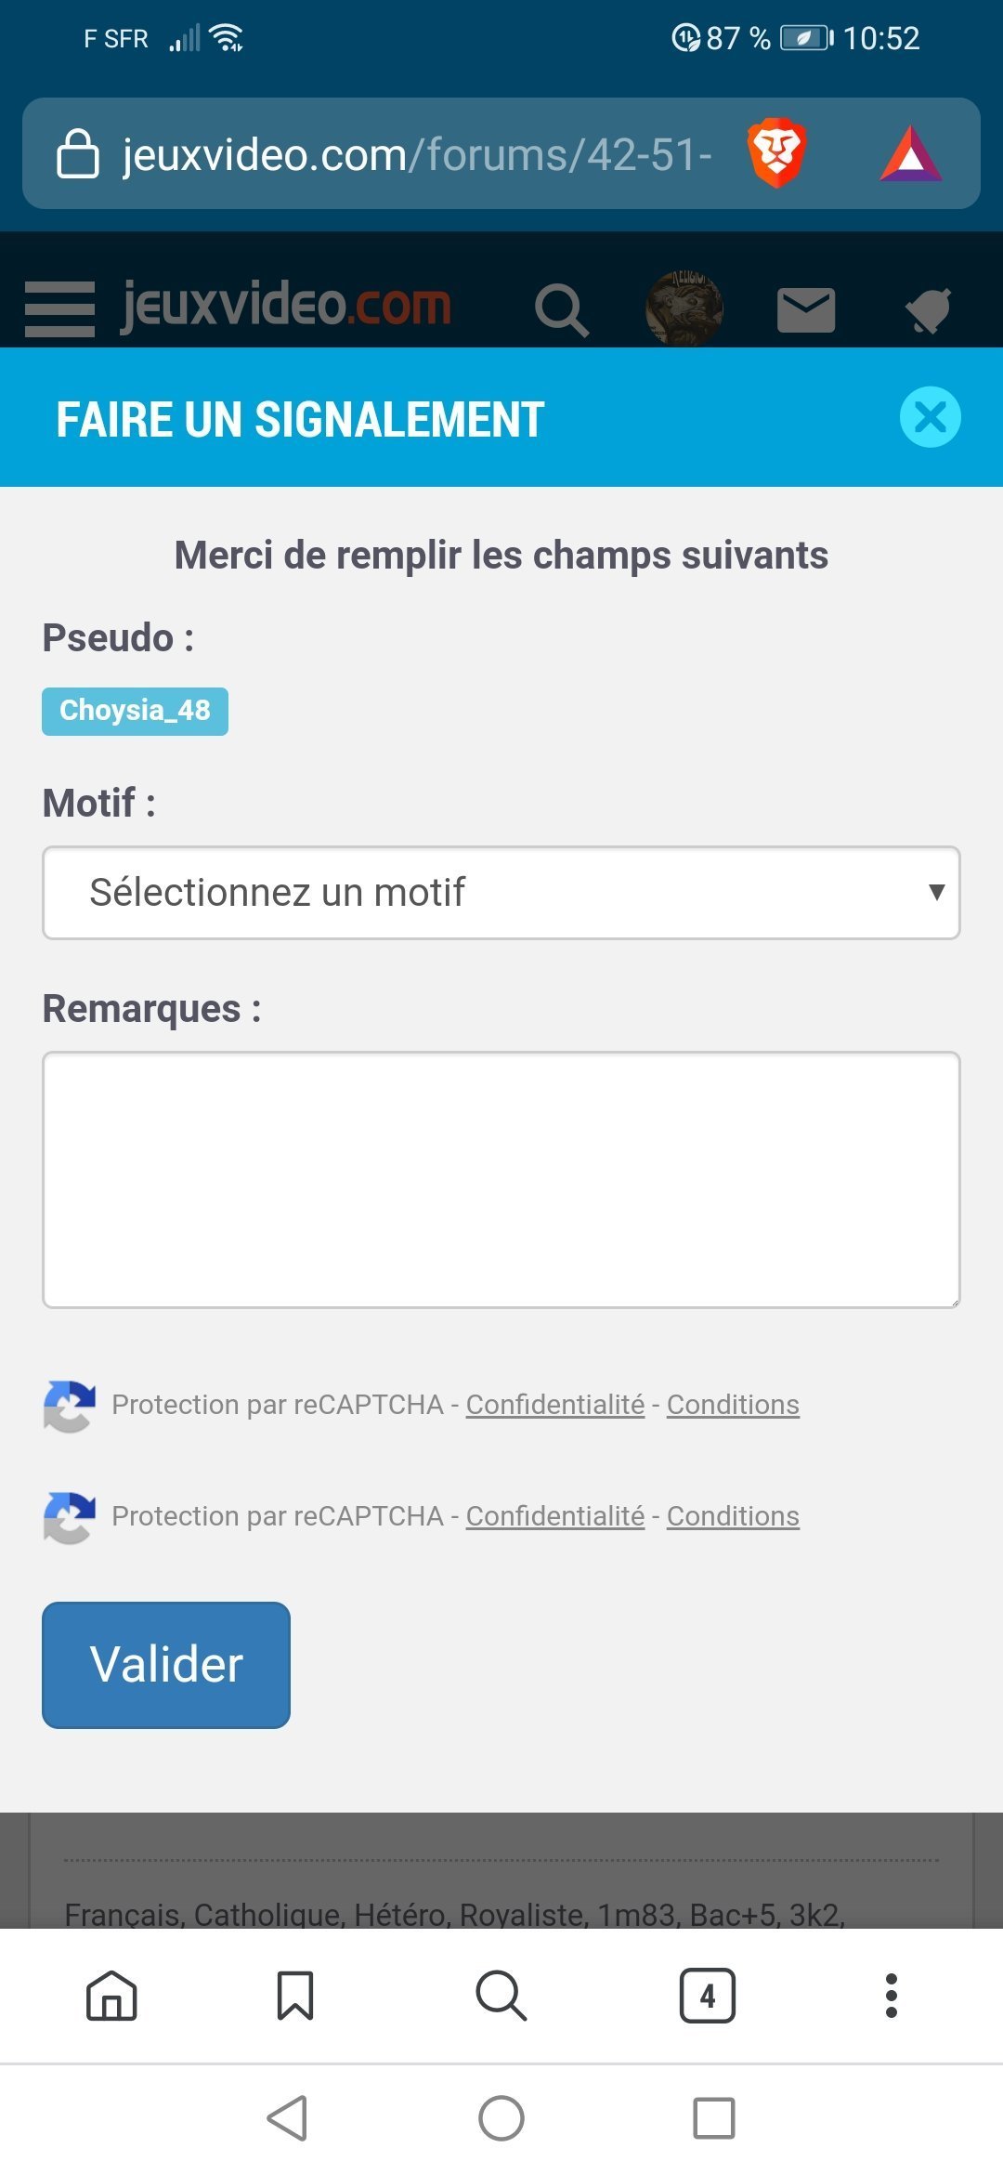Image resolution: width=1003 pixels, height=2174 pixels.
Task: Open second reCAPTCHA Confidentialité link
Action: pos(555,1516)
